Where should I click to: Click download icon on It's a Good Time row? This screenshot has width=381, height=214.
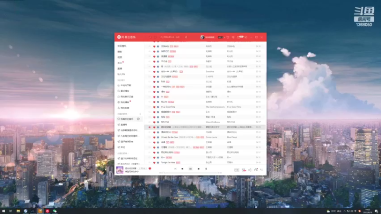click(x=158, y=107)
